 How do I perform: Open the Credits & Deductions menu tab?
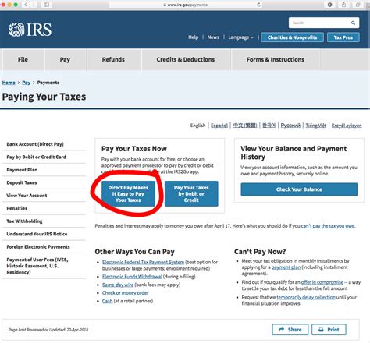pyautogui.click(x=186, y=59)
